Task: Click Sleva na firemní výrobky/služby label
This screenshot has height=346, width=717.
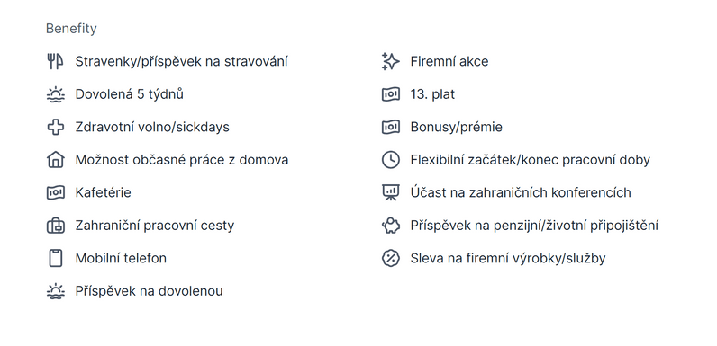Action: 508,258
